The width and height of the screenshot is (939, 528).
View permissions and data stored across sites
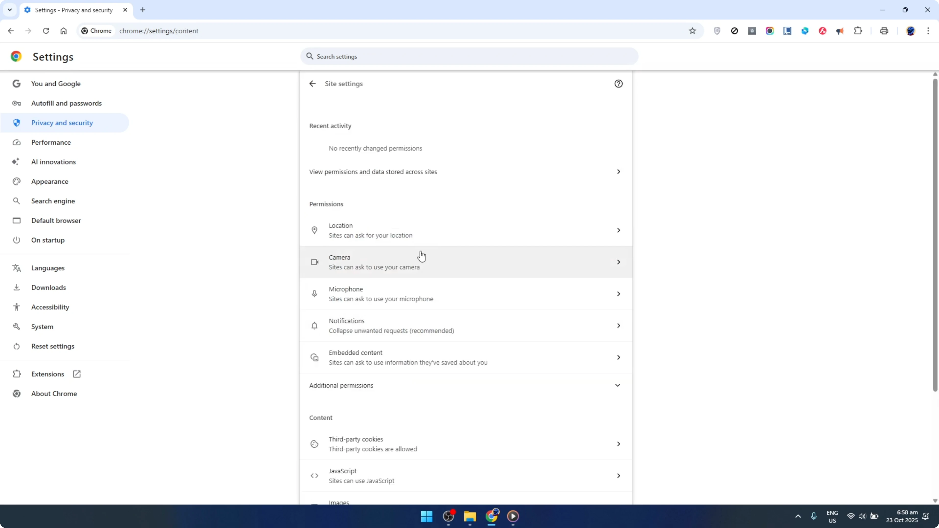(x=466, y=172)
